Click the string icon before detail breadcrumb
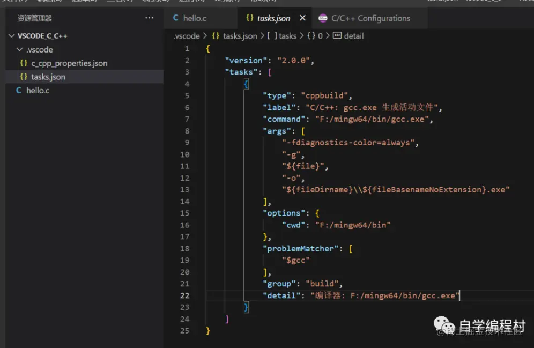The width and height of the screenshot is (534, 348). (x=337, y=35)
